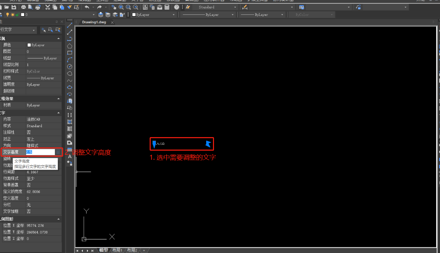Select the Spline drawing tool
The image size is (440, 253).
(70, 81)
